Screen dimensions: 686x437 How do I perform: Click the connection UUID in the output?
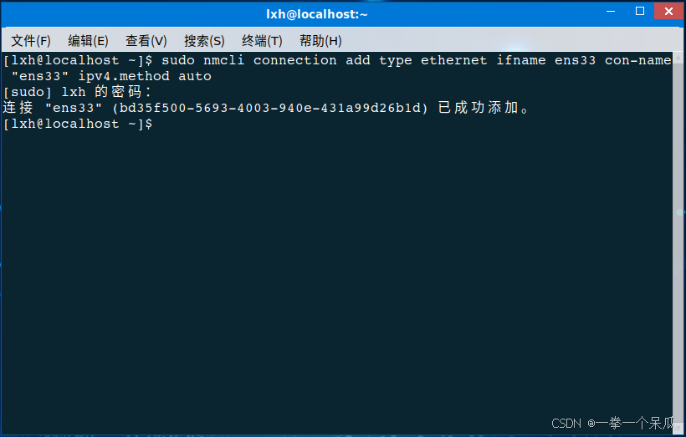pyautogui.click(x=274, y=108)
